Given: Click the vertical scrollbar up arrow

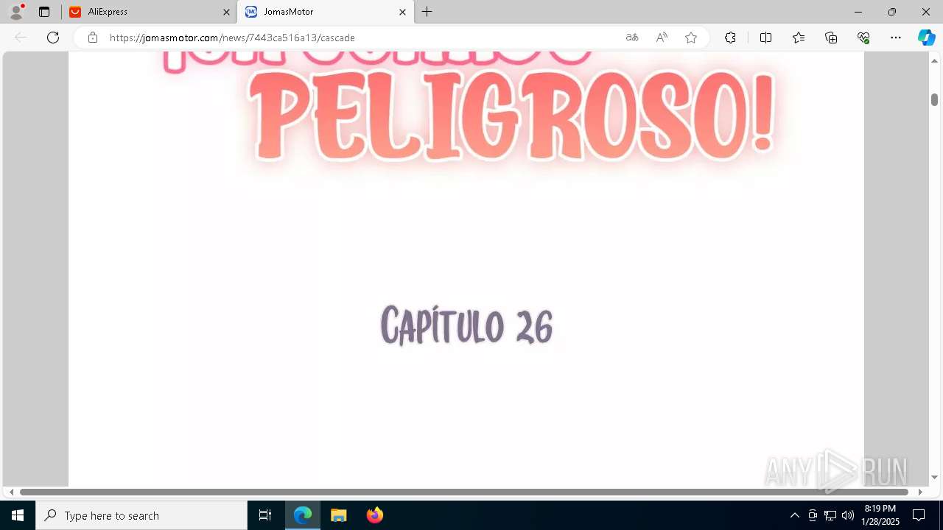Looking at the screenshot, I should point(934,60).
